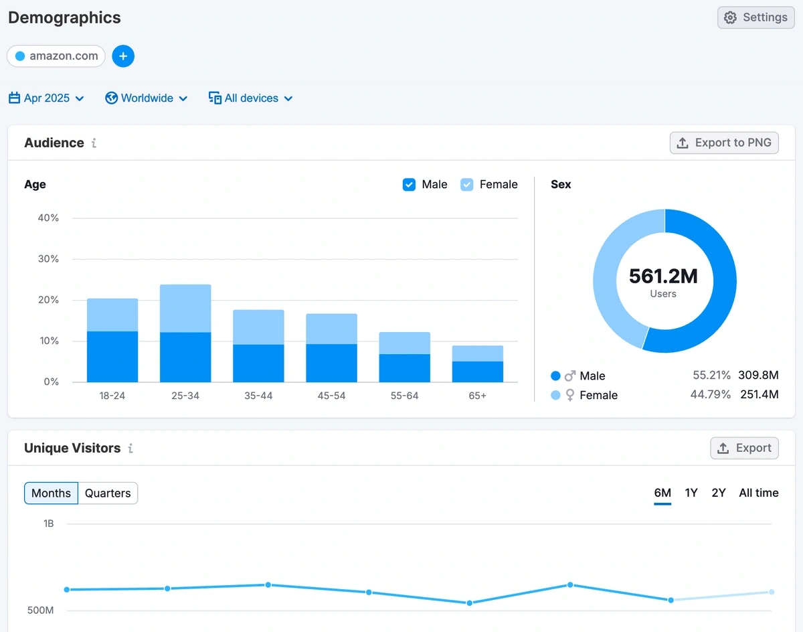This screenshot has width=803, height=632.
Task: Click the blue plus add-competitor icon
Action: tap(123, 56)
